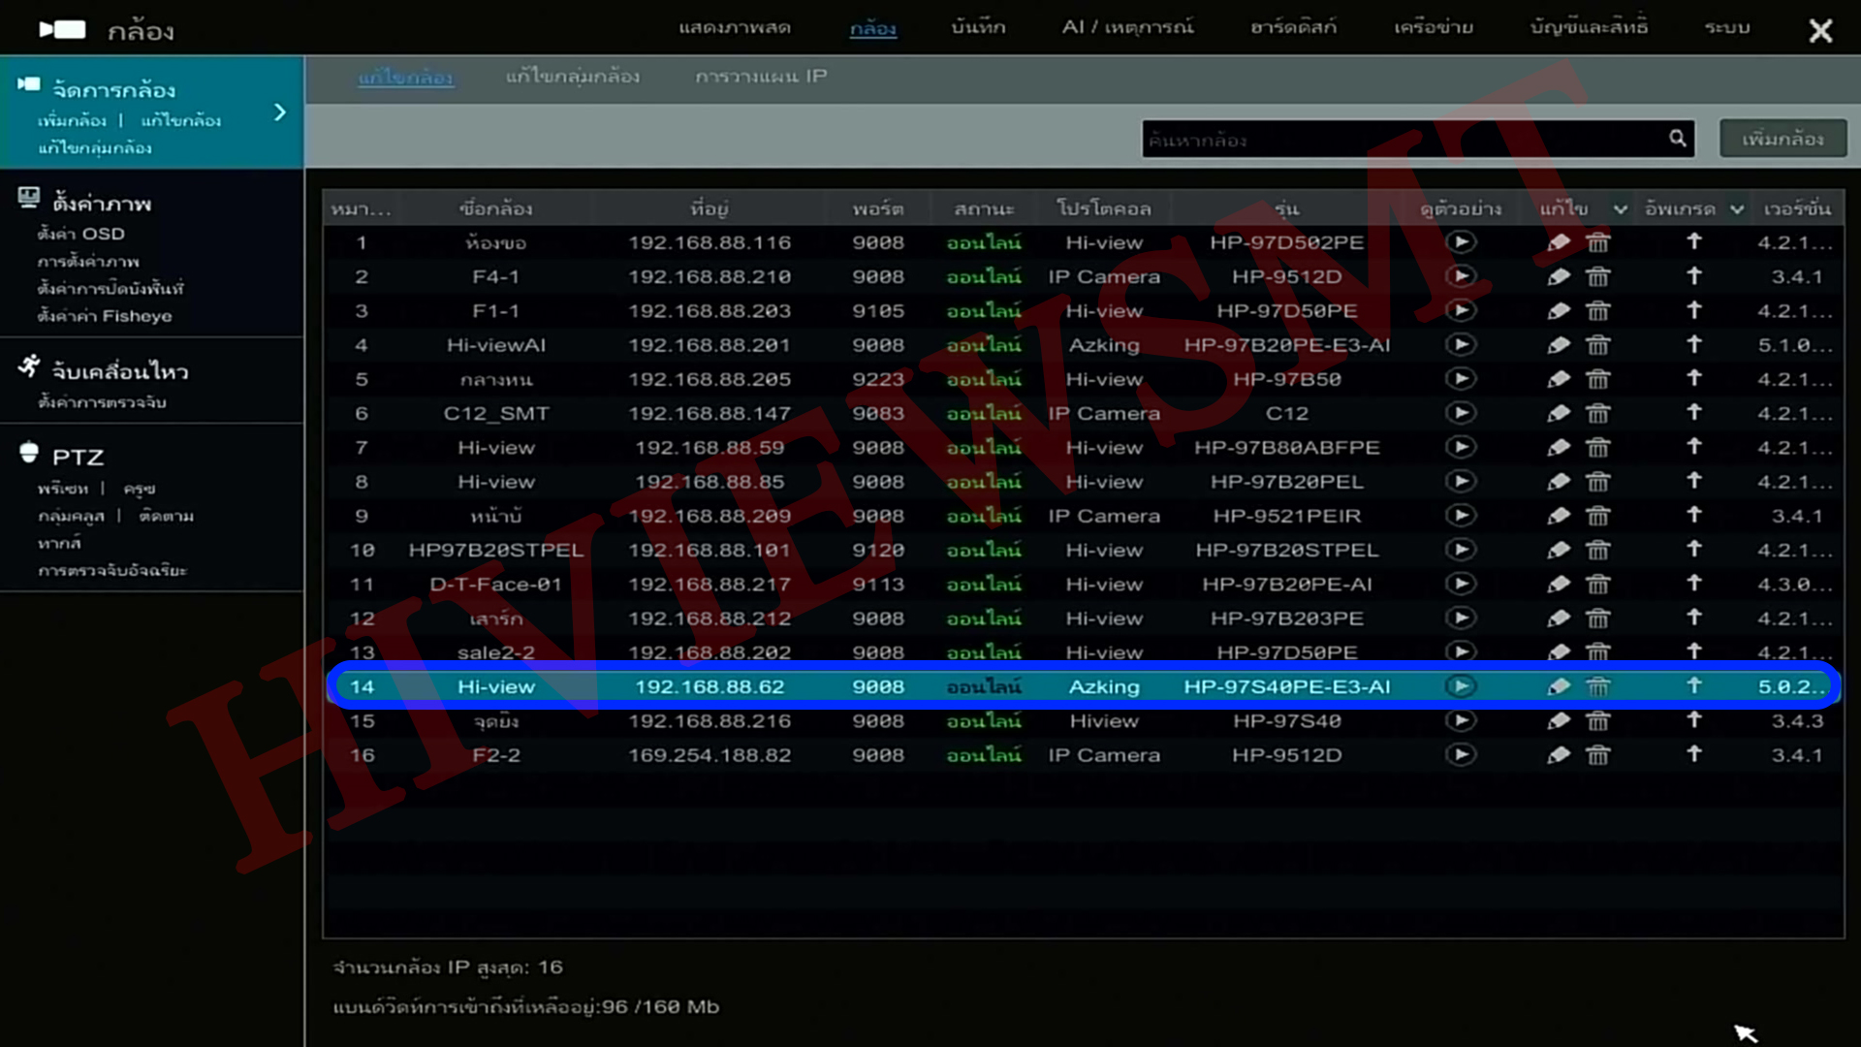Switch to edit camera group tab
The width and height of the screenshot is (1861, 1047).
click(x=572, y=76)
